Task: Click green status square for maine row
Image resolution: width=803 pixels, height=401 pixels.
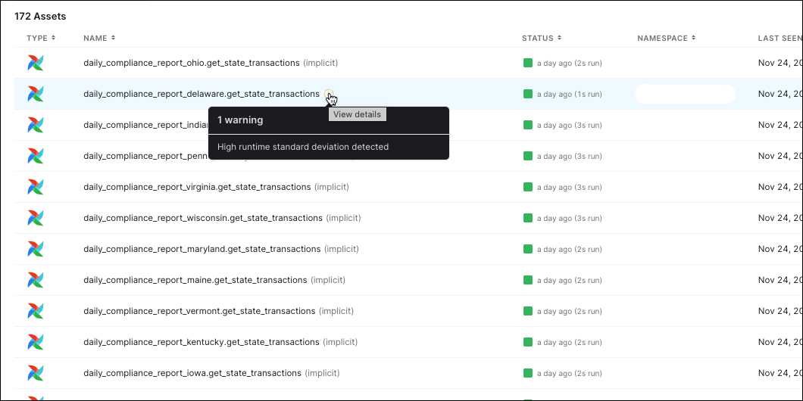Action: [x=528, y=280]
